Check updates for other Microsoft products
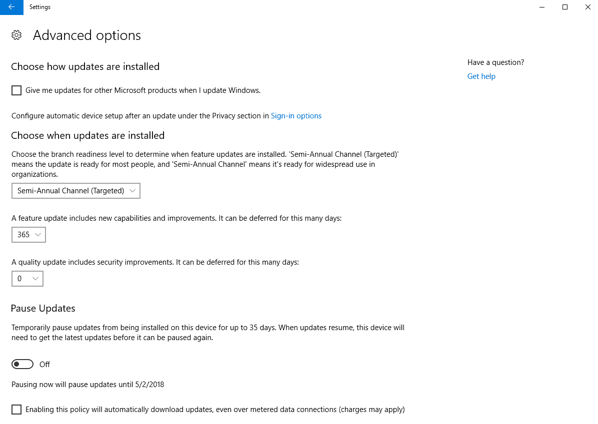This screenshot has width=598, height=424. pos(16,90)
